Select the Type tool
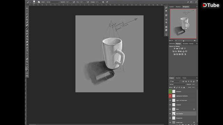This screenshot has width=223, height=125. (x=27, y=50)
